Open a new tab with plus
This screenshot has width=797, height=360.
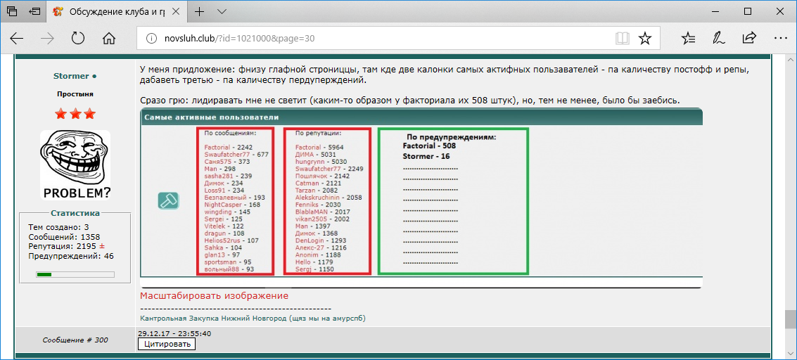pos(200,12)
